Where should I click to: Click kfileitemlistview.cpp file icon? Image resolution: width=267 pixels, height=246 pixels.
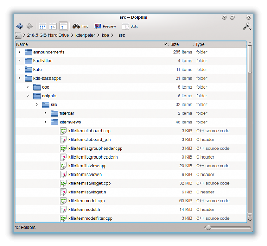tap(63, 166)
